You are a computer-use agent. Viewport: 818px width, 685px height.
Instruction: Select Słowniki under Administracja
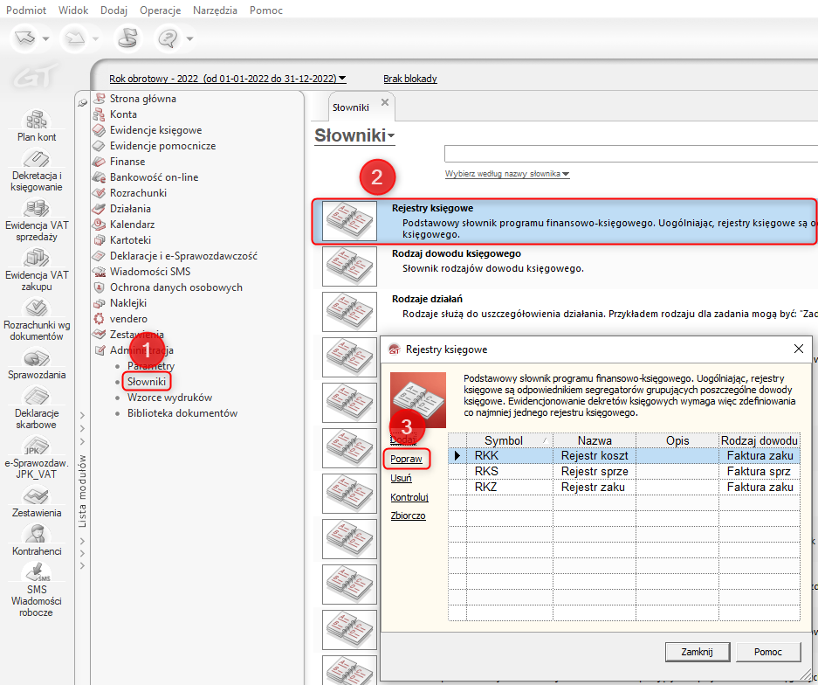tap(147, 382)
